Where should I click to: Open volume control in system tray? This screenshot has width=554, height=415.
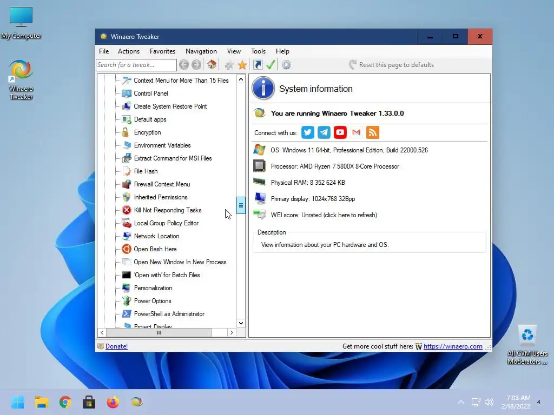(x=489, y=402)
